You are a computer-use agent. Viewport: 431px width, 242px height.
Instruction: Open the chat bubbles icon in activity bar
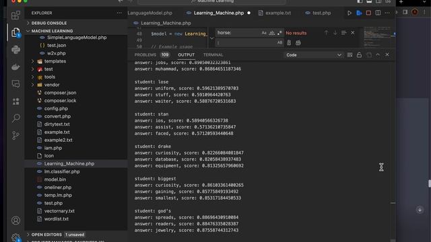point(15,84)
